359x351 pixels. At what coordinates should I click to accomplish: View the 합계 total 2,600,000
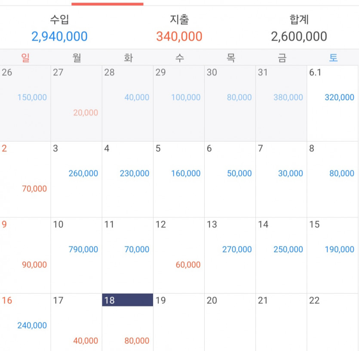[x=299, y=36]
